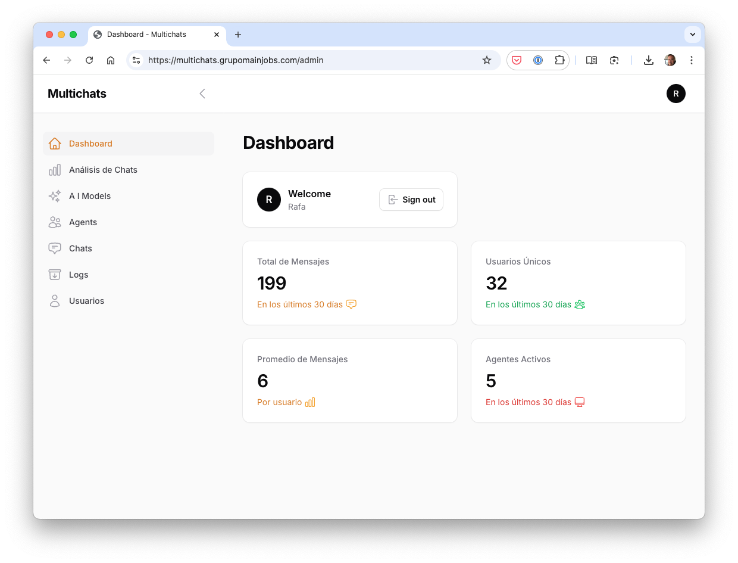
Task: Select Dashboard in the sidebar
Action: click(90, 144)
